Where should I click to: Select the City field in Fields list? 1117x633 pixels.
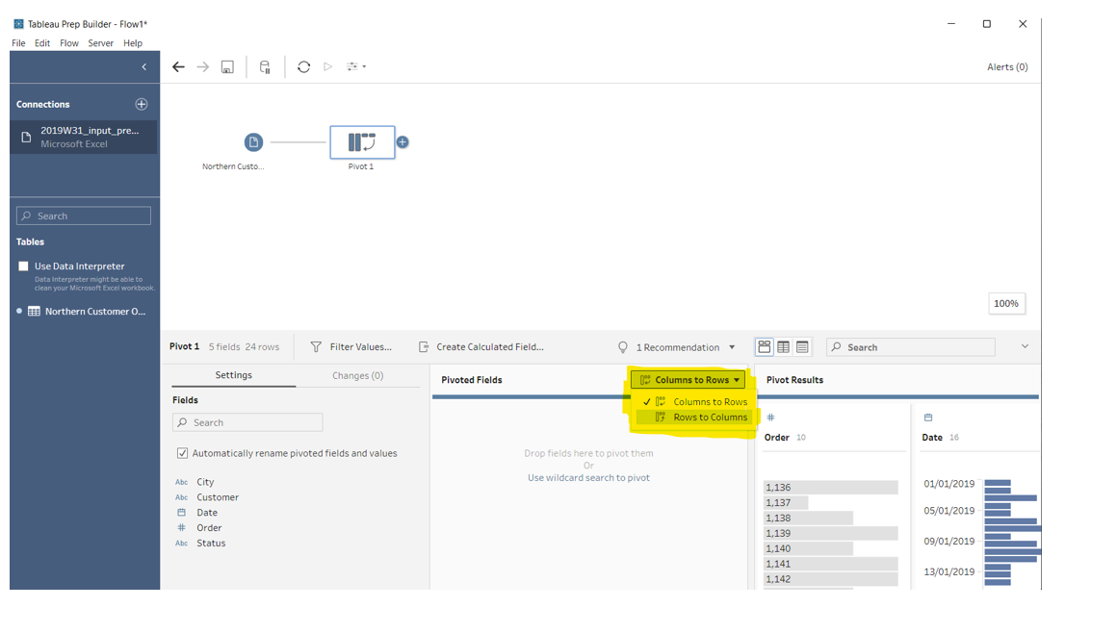[x=205, y=482]
